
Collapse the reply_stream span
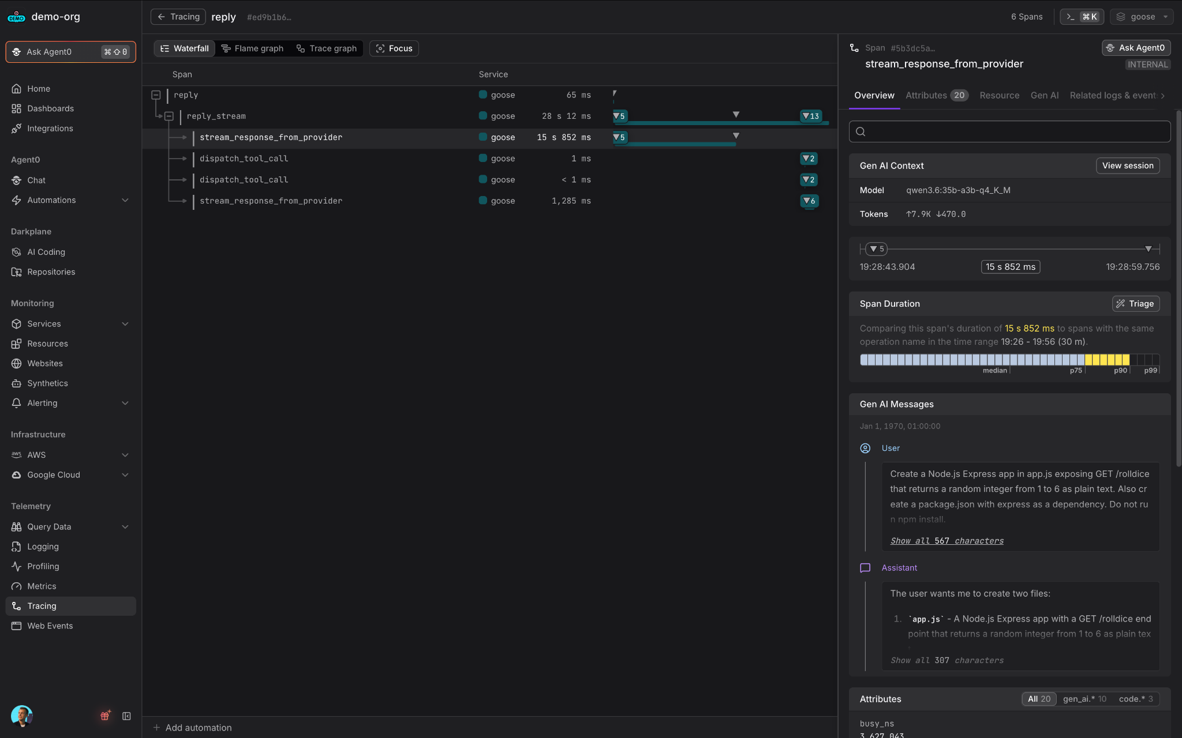(x=169, y=116)
